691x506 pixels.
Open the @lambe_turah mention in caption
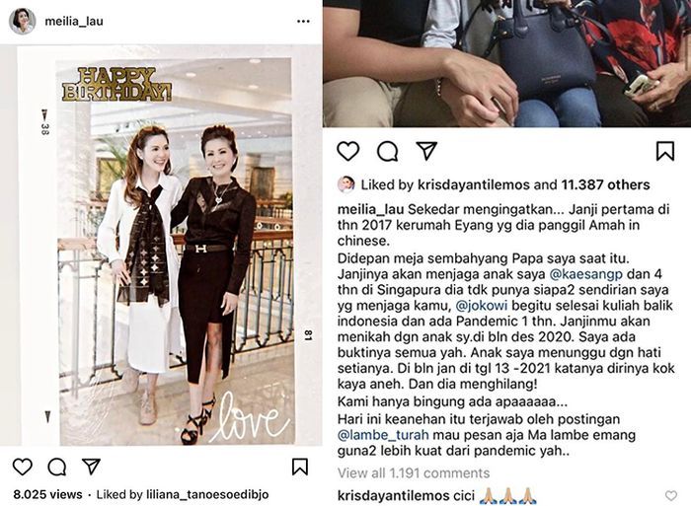pos(383,435)
